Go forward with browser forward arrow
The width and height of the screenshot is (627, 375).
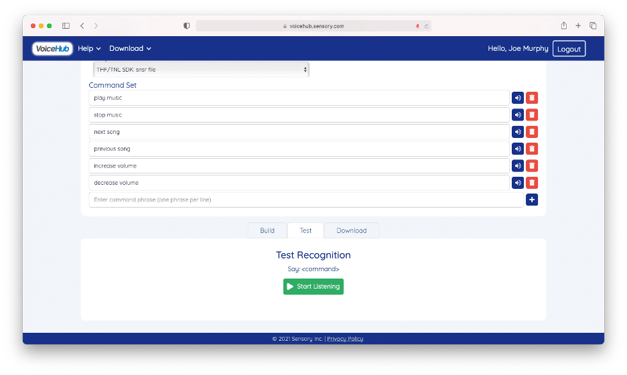(x=96, y=25)
